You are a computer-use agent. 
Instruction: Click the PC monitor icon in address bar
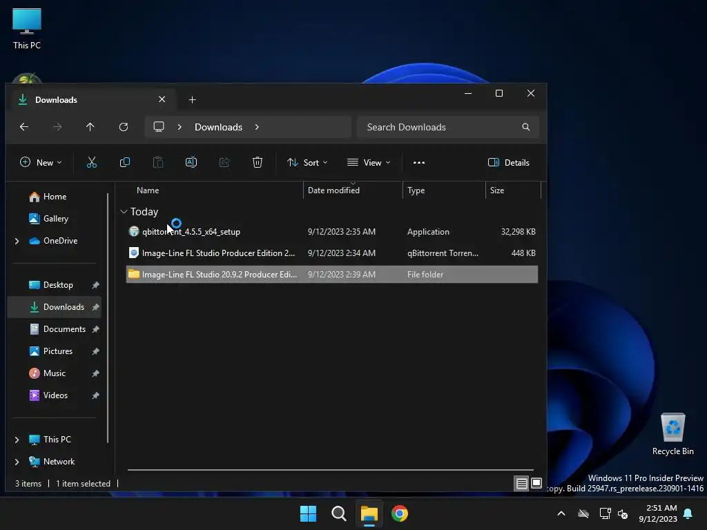[x=159, y=127]
